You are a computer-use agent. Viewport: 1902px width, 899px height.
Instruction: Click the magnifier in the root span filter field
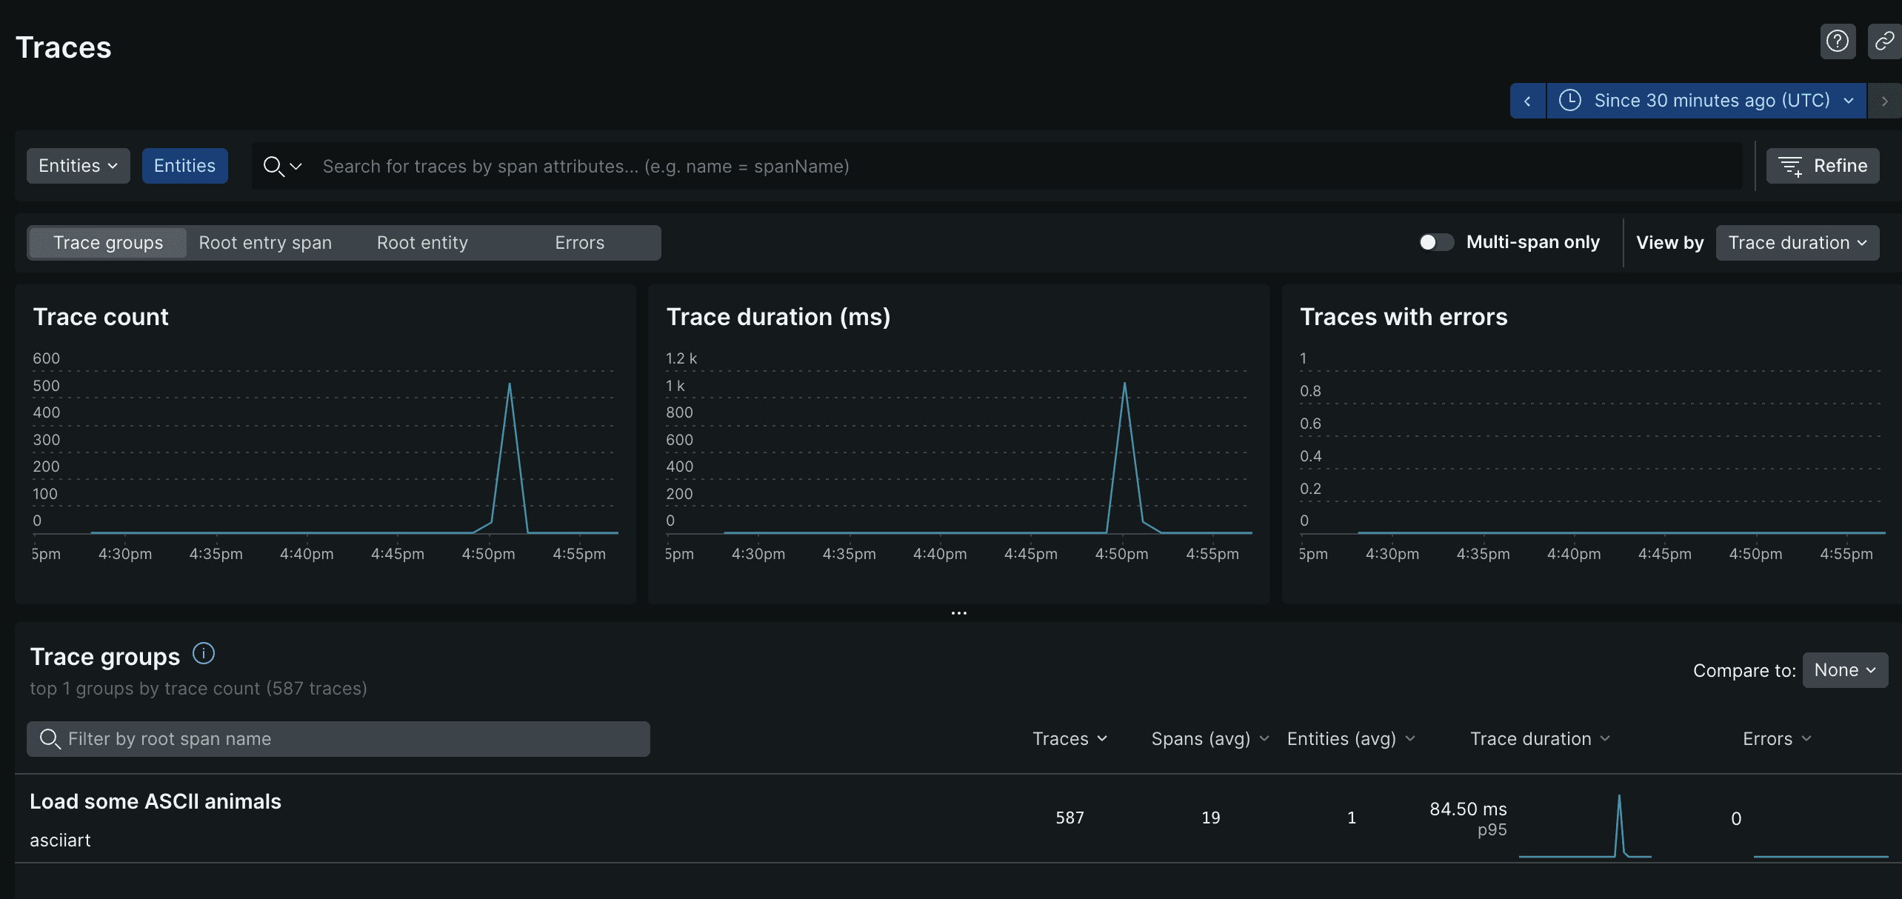coord(50,738)
